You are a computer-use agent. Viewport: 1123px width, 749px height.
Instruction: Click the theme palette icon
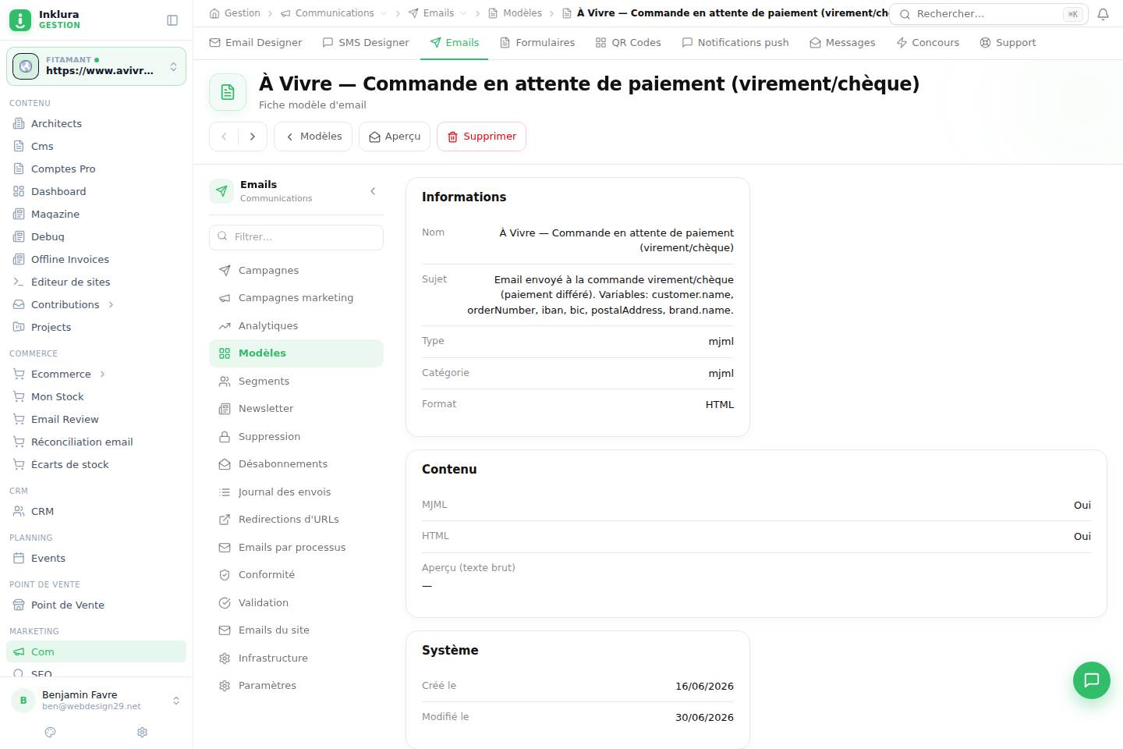pyautogui.click(x=51, y=733)
